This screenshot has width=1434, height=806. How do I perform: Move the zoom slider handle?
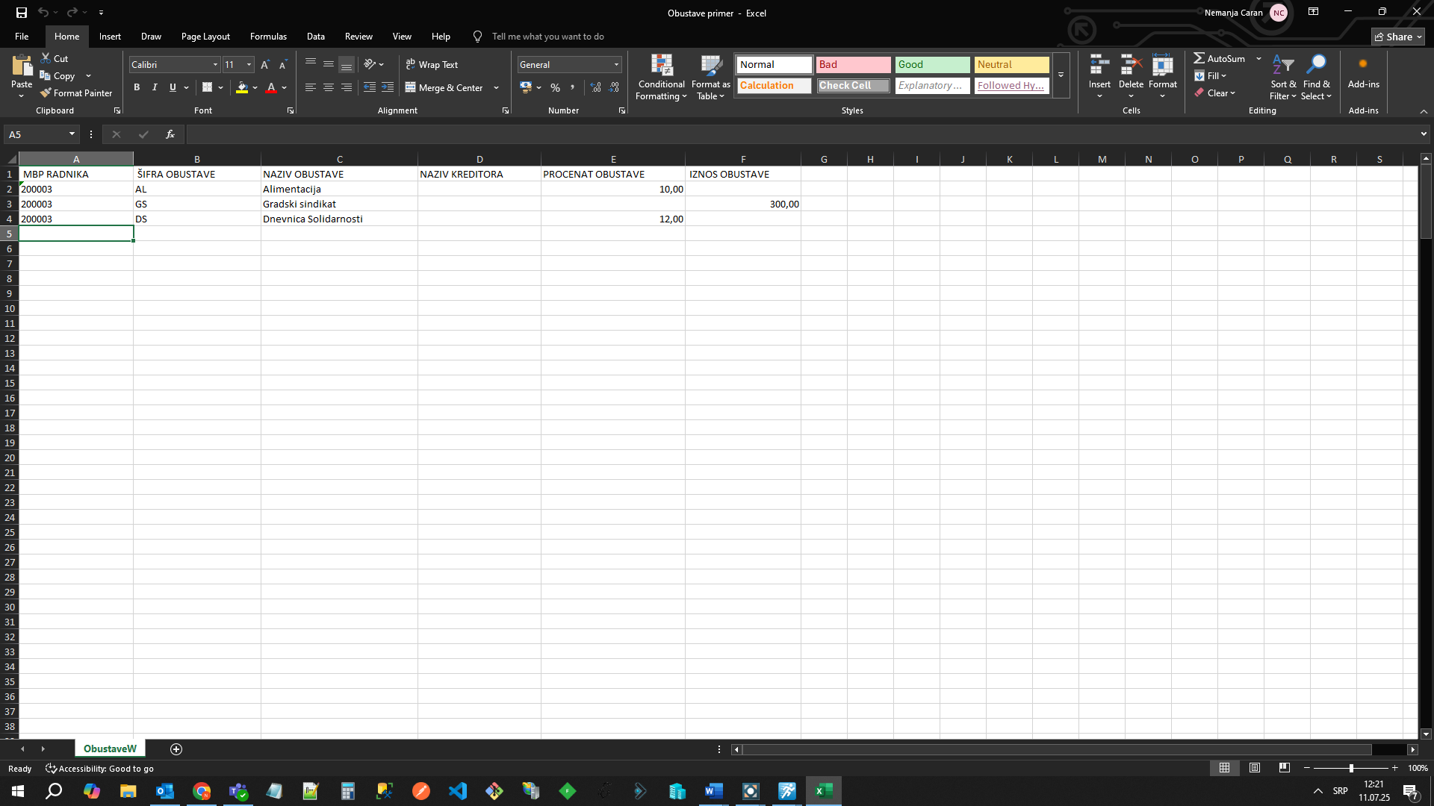pyautogui.click(x=1351, y=768)
